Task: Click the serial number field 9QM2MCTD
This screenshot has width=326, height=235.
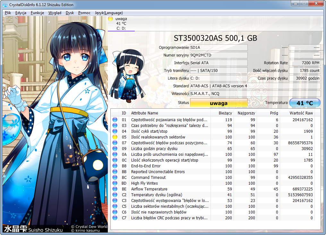Action: pyautogui.click(x=219, y=55)
